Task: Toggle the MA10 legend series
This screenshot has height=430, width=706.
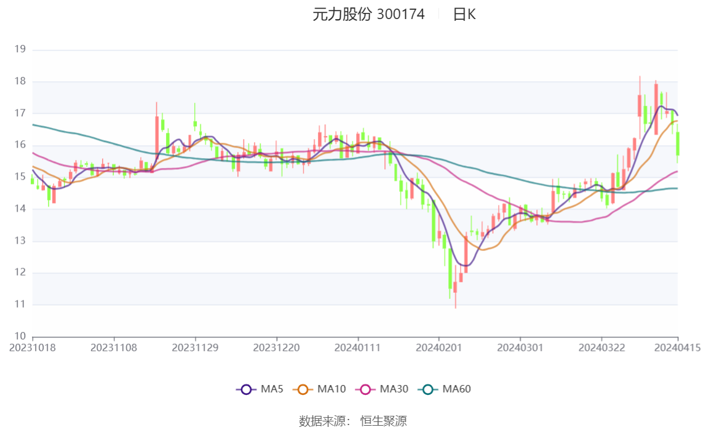Action: click(319, 389)
